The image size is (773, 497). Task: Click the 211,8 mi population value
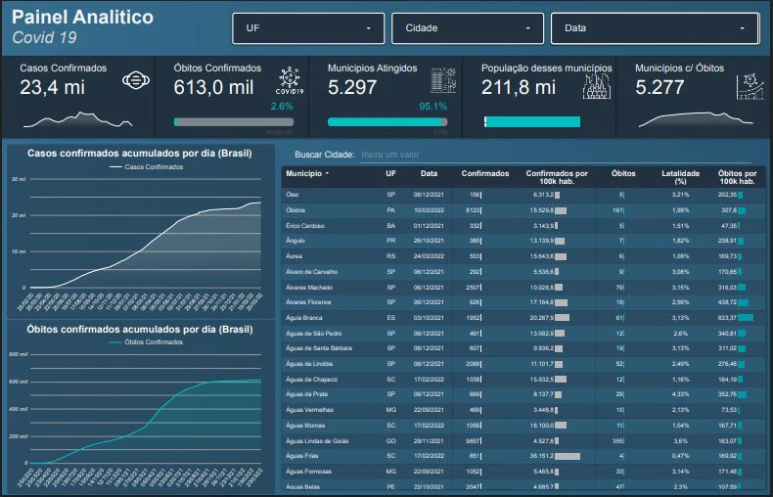click(x=519, y=87)
